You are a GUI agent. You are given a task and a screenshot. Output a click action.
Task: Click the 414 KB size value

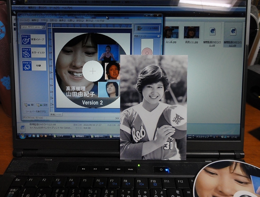86,128
